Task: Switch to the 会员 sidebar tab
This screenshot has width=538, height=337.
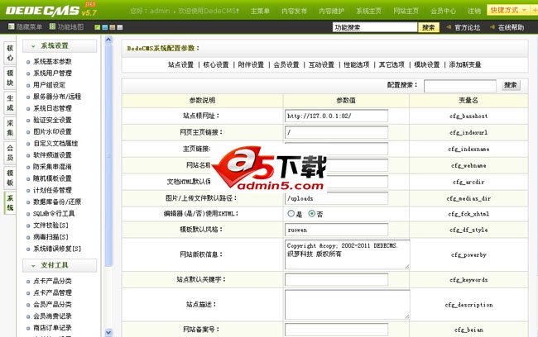Action: pyautogui.click(x=10, y=153)
